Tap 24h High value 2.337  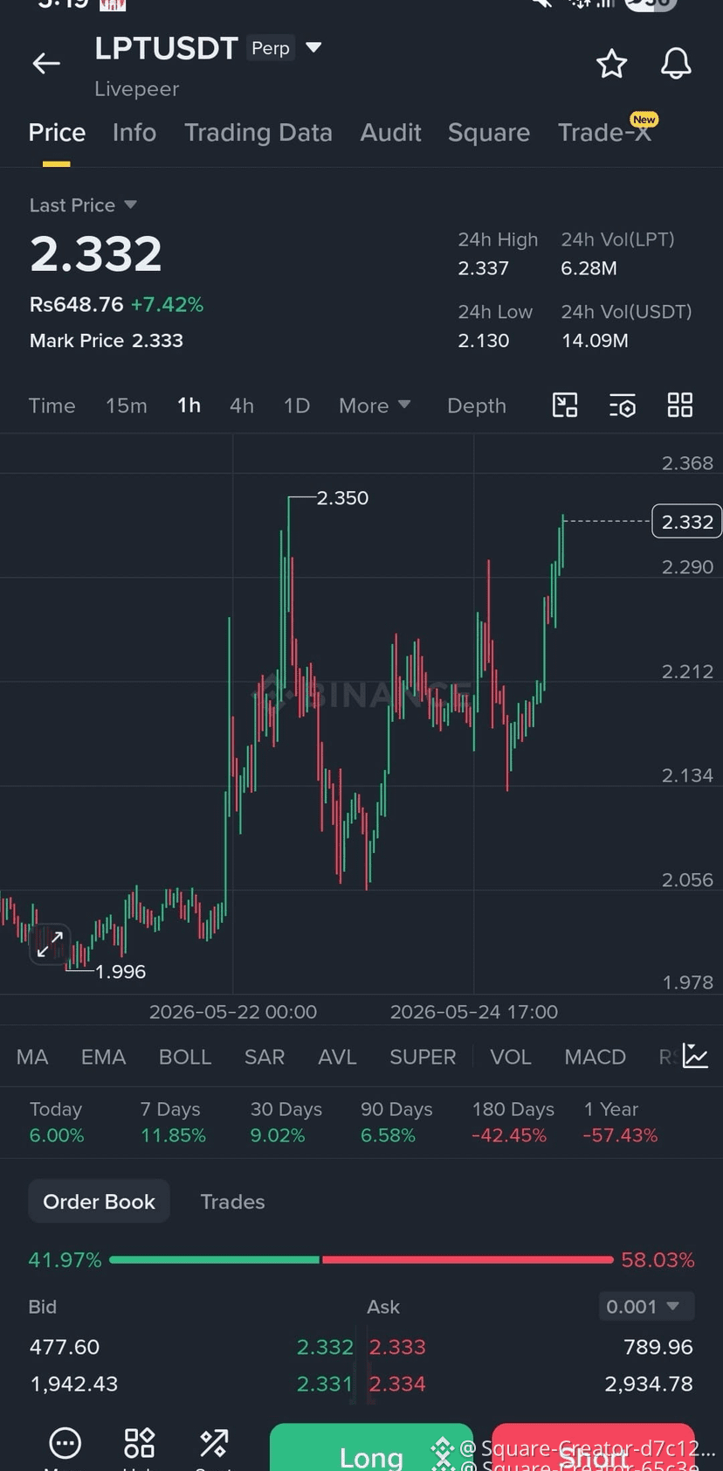coord(484,268)
